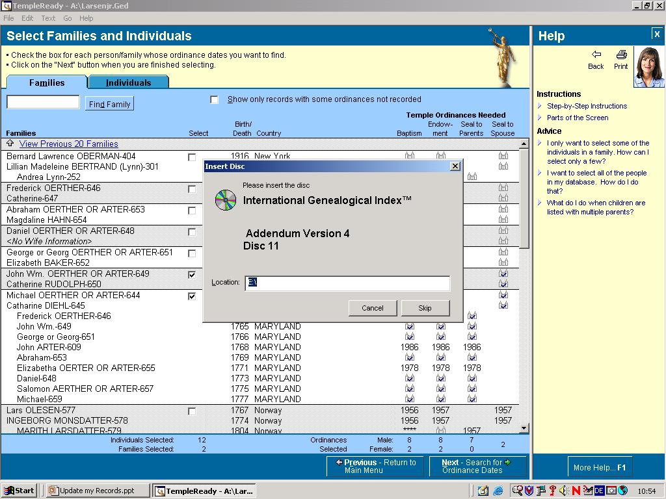Click the Find Family button
The height and width of the screenshot is (499, 666).
coord(109,104)
